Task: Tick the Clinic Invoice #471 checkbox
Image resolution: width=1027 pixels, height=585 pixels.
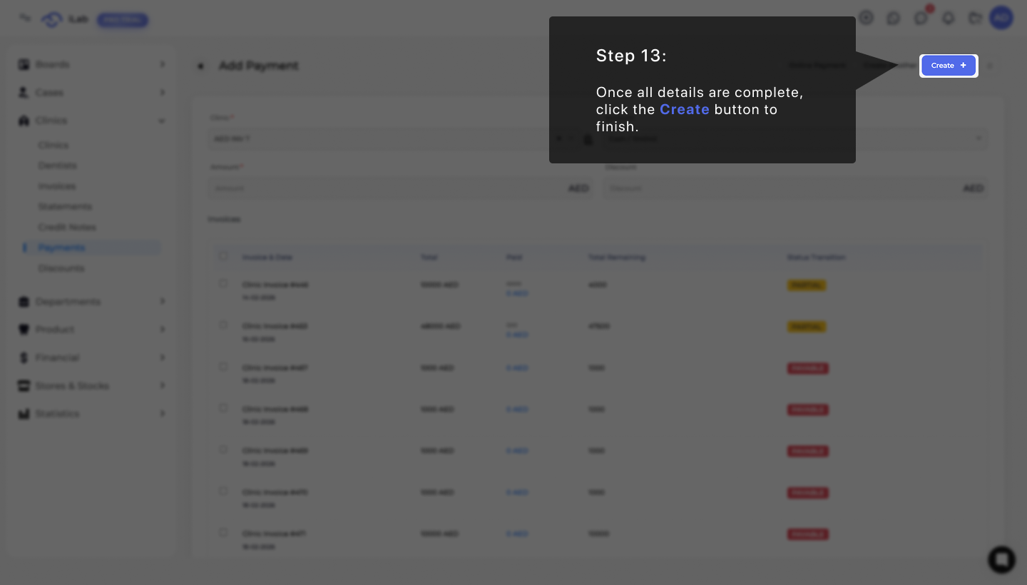Action: pyautogui.click(x=223, y=532)
